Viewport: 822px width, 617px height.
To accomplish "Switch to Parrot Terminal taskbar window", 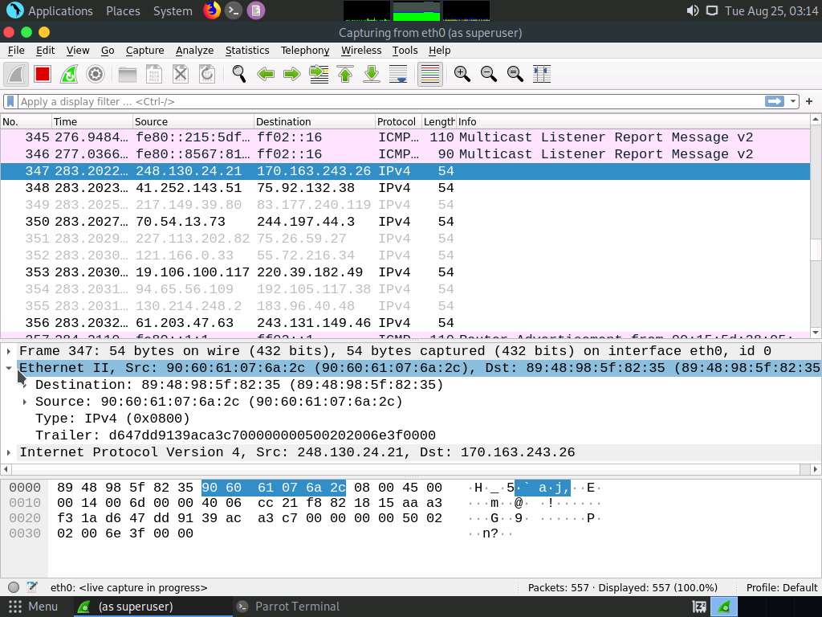I will (x=288, y=607).
